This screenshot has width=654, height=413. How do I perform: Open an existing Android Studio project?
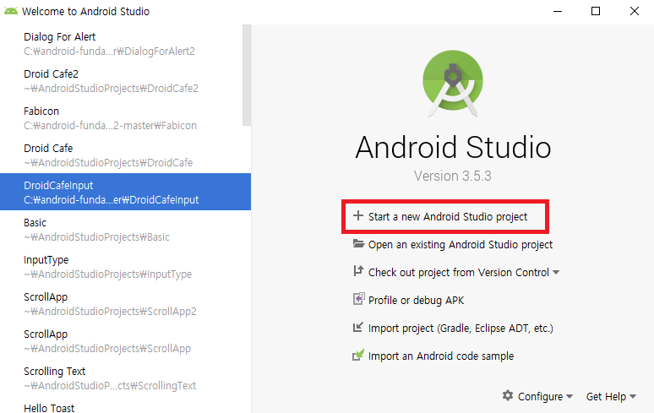click(460, 245)
